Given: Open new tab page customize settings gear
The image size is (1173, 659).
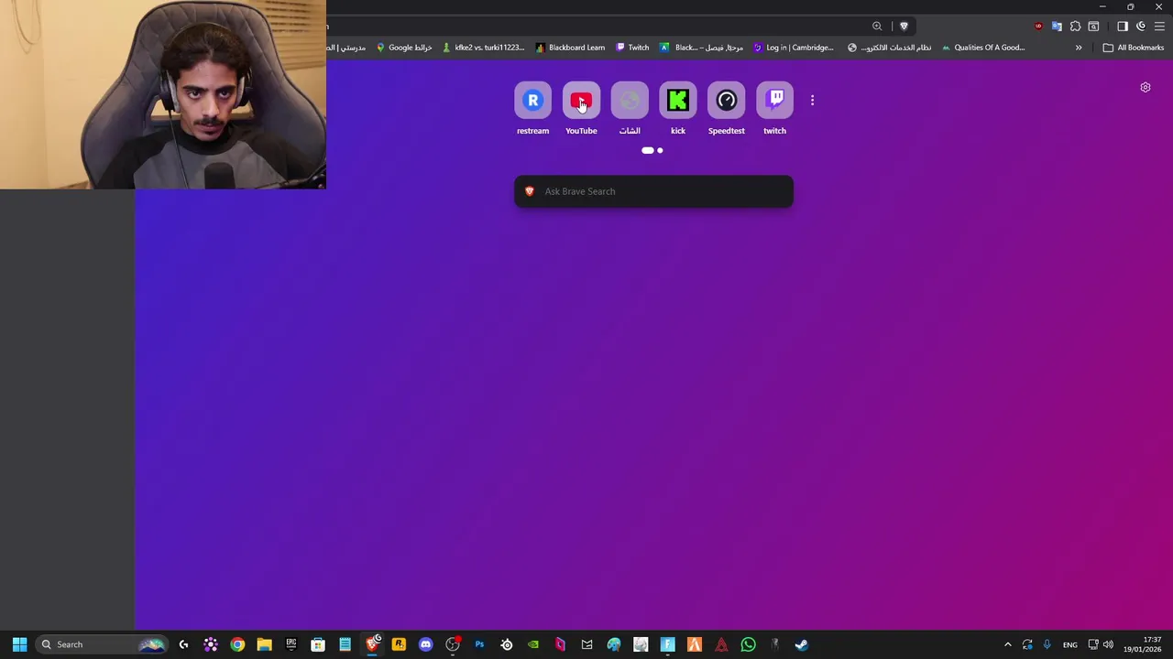Looking at the screenshot, I should tap(1146, 87).
